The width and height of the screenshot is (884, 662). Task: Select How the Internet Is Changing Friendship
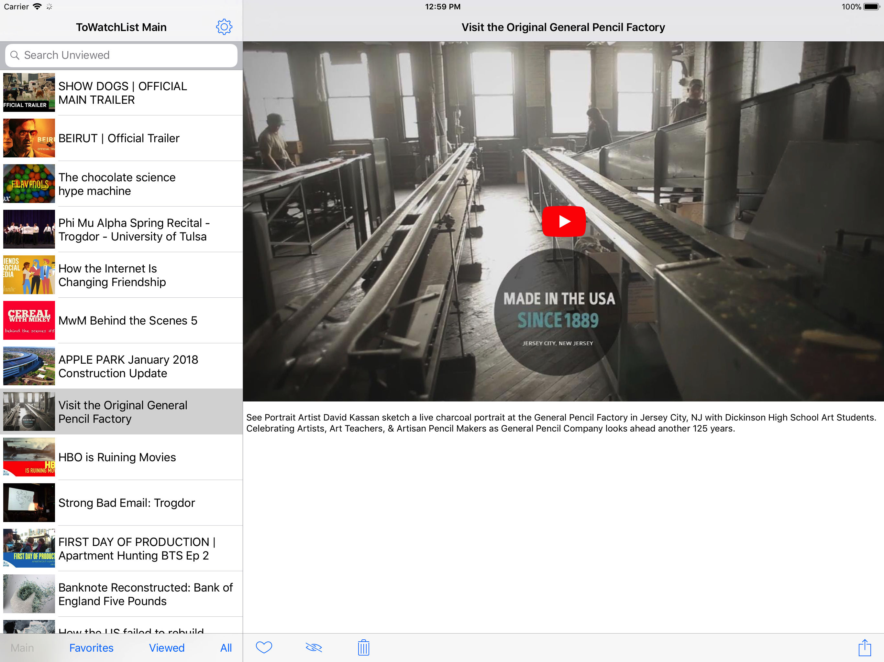(x=121, y=275)
